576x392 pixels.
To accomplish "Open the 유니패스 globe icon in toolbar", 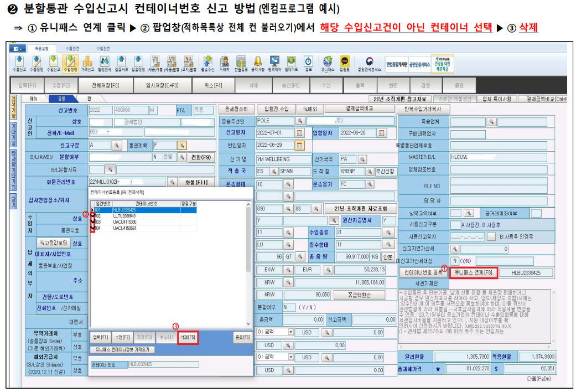I will (328, 63).
